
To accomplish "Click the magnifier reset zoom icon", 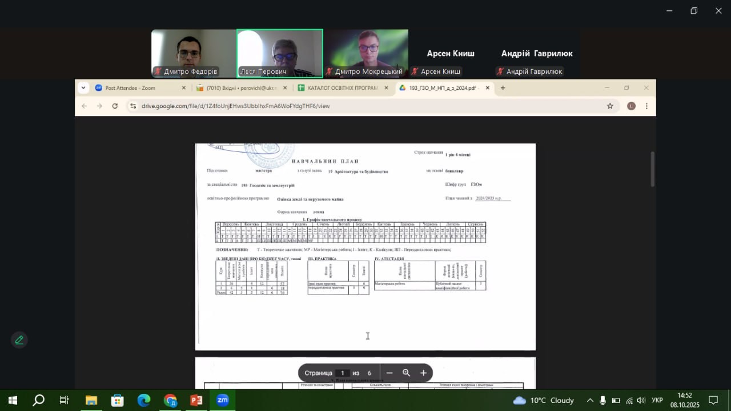I will pyautogui.click(x=406, y=373).
